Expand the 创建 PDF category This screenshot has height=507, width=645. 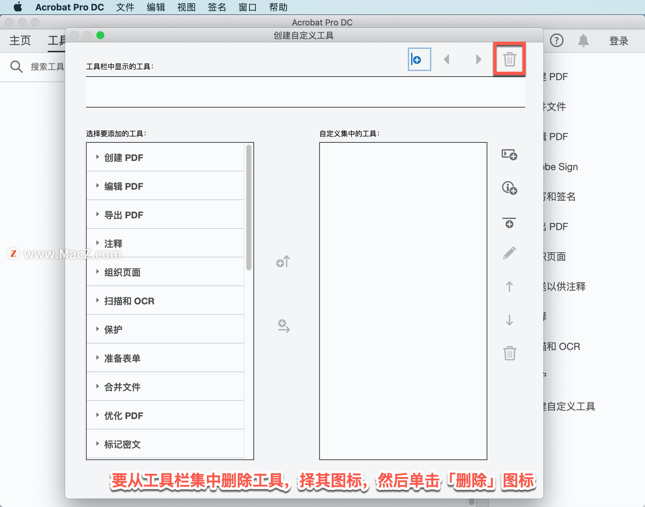pyautogui.click(x=97, y=157)
